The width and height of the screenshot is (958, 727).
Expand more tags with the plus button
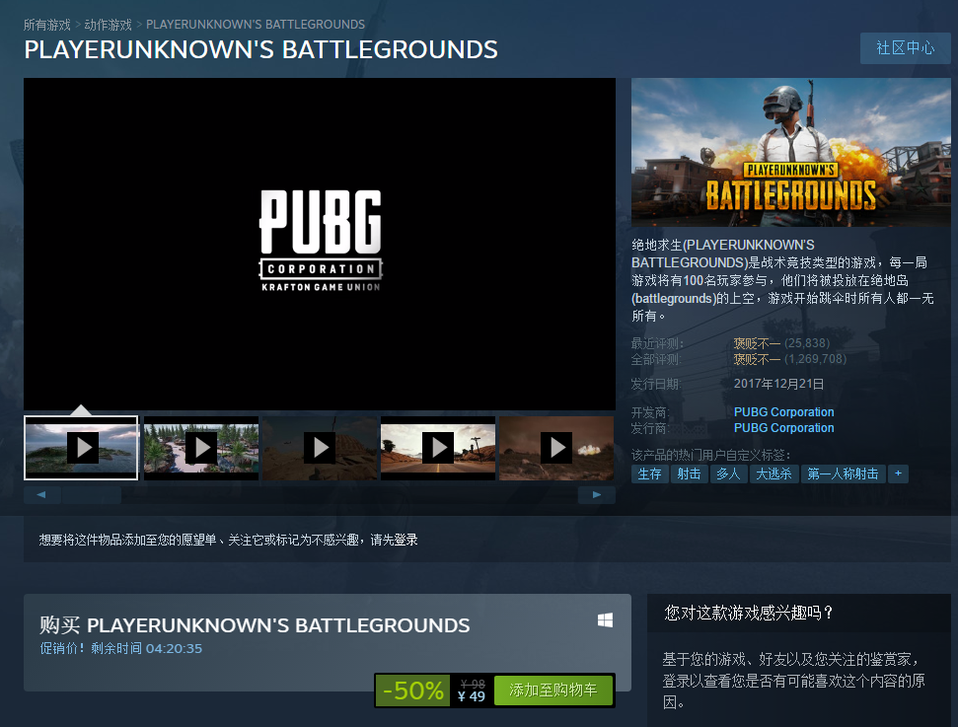coord(898,474)
